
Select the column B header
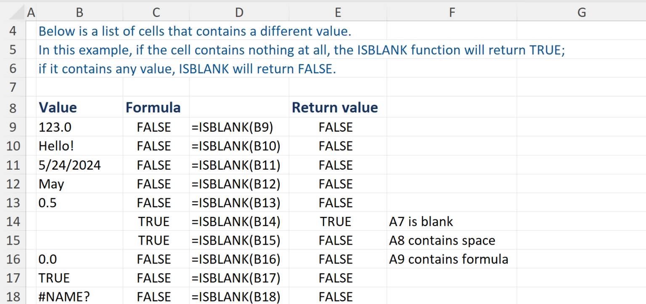click(x=79, y=13)
